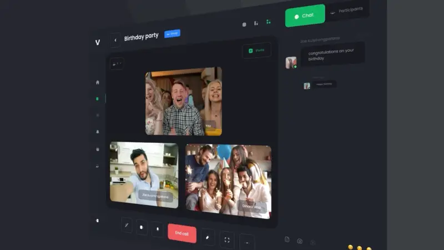Open the Home icon in left sidebar
The width and height of the screenshot is (444, 250).
(98, 82)
